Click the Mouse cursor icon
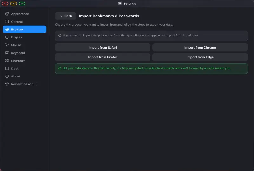Viewport: 254px width, 171px height. coord(7,45)
